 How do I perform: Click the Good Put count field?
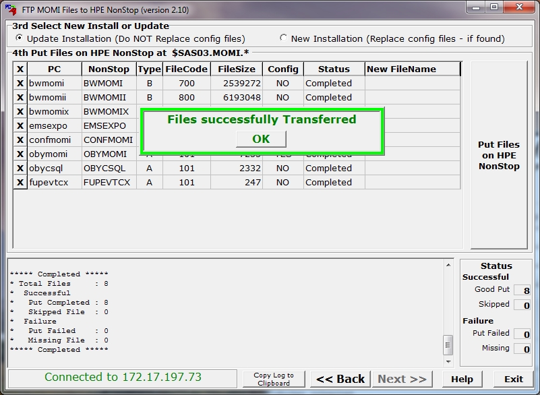pos(522,291)
